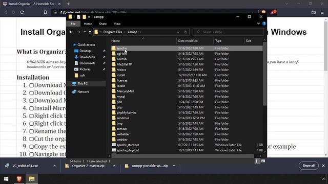Bookmark the current browser page
The height and width of the screenshot is (184, 328).
point(45,12)
